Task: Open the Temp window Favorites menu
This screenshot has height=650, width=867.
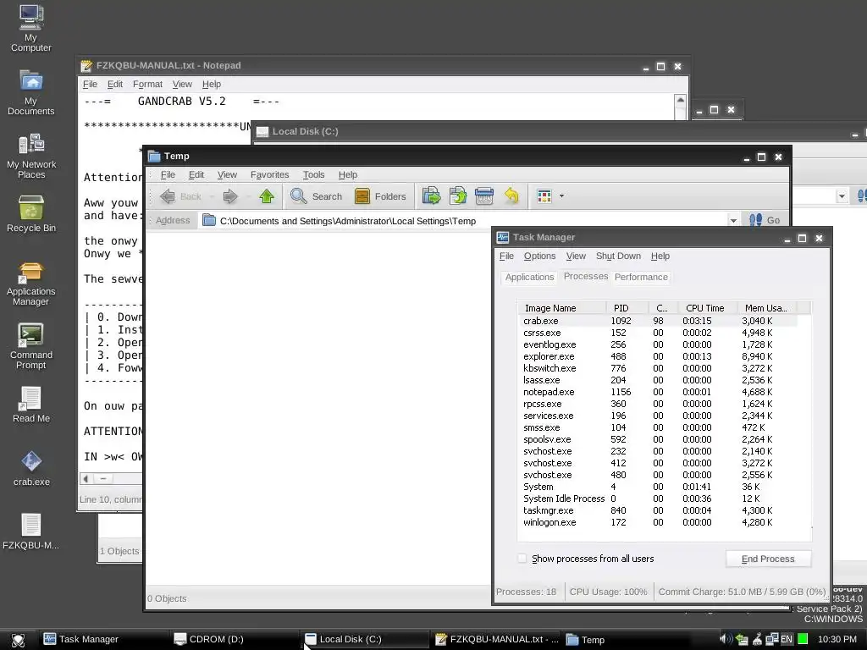Action: [x=269, y=174]
